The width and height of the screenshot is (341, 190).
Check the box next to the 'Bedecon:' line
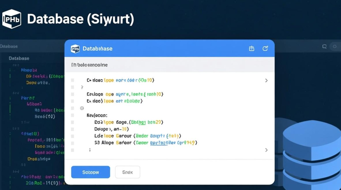73,115
